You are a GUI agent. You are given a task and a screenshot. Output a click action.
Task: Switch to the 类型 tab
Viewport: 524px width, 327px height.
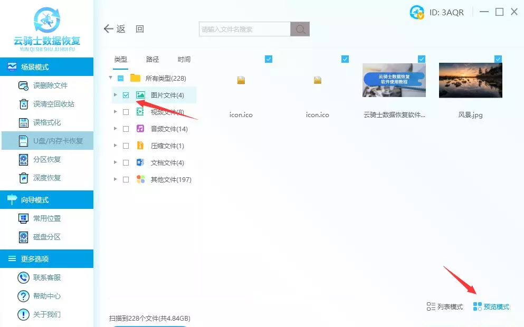121,60
